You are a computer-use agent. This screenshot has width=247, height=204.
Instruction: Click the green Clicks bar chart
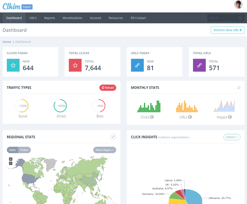click(x=149, y=107)
